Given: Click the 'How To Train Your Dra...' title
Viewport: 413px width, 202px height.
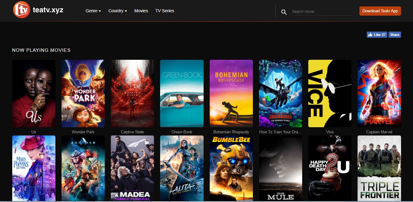Looking at the screenshot, I should tap(280, 132).
